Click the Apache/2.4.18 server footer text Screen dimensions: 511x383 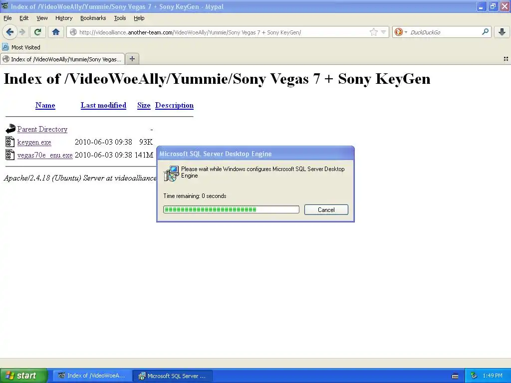[x=80, y=178]
